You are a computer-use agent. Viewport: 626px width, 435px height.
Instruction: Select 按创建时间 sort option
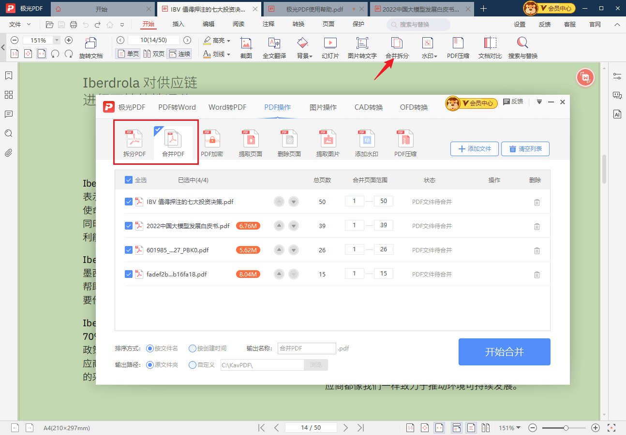(x=193, y=348)
